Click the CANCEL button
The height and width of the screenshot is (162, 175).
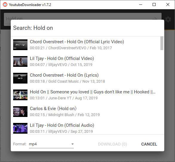point(149,144)
